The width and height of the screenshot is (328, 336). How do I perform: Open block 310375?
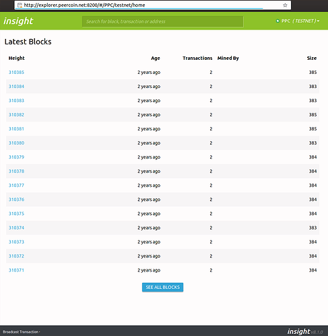(x=16, y=214)
